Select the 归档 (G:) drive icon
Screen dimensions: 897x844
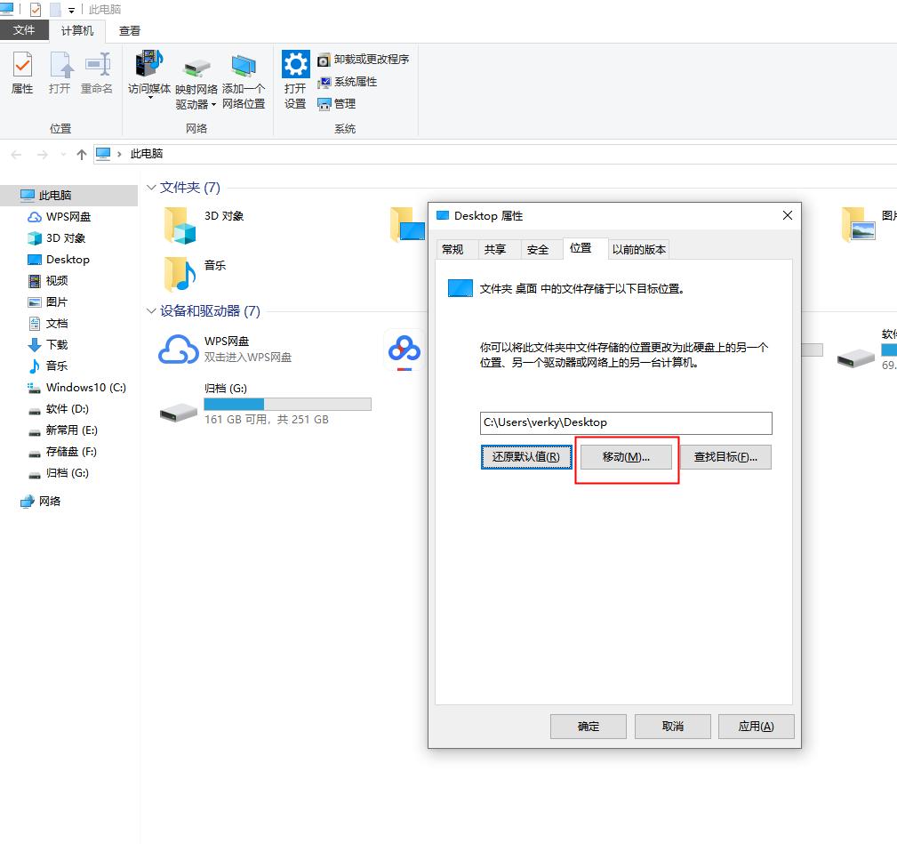click(179, 412)
